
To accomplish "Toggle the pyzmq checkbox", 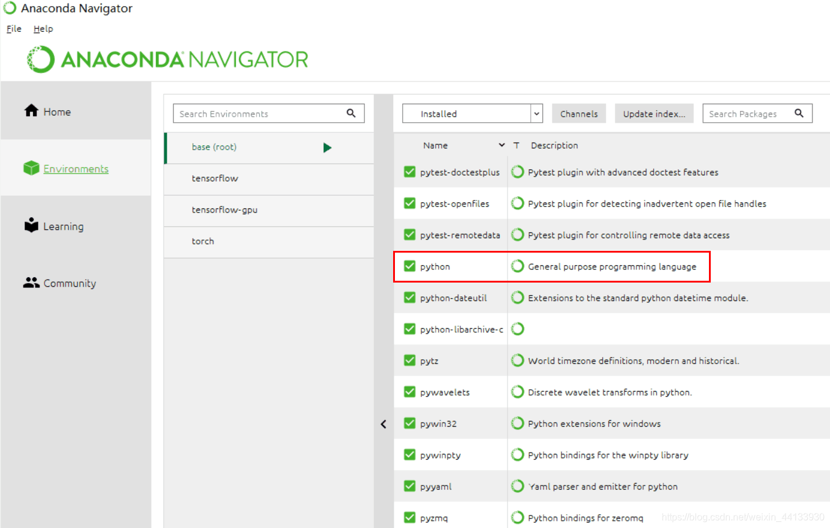I will (x=410, y=518).
